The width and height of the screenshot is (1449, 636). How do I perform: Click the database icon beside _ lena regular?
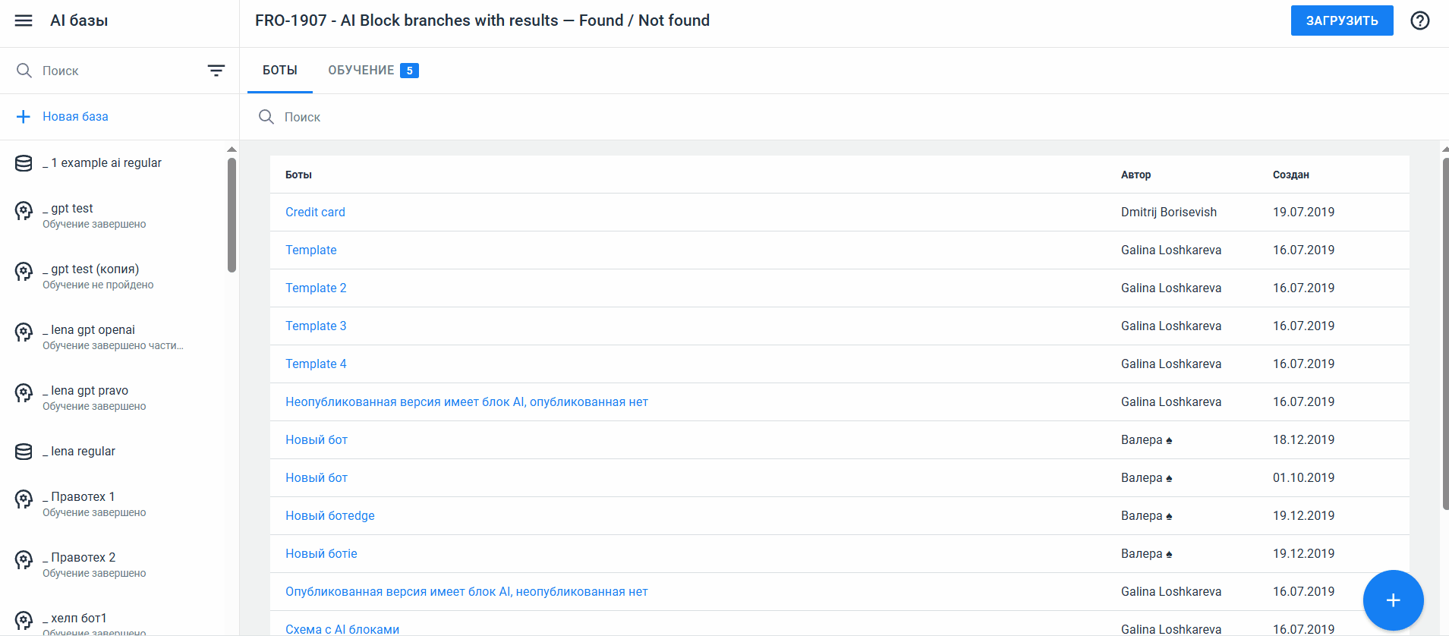[24, 452]
